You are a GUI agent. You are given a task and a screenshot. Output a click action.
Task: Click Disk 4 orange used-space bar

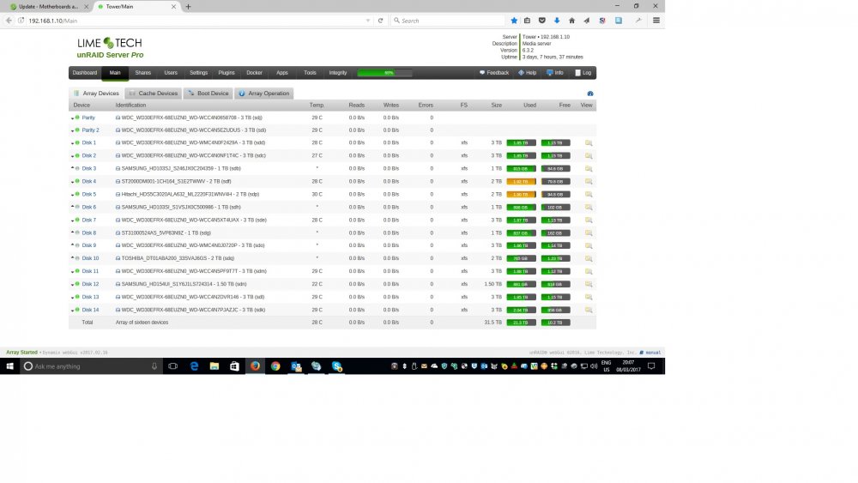[x=521, y=182]
